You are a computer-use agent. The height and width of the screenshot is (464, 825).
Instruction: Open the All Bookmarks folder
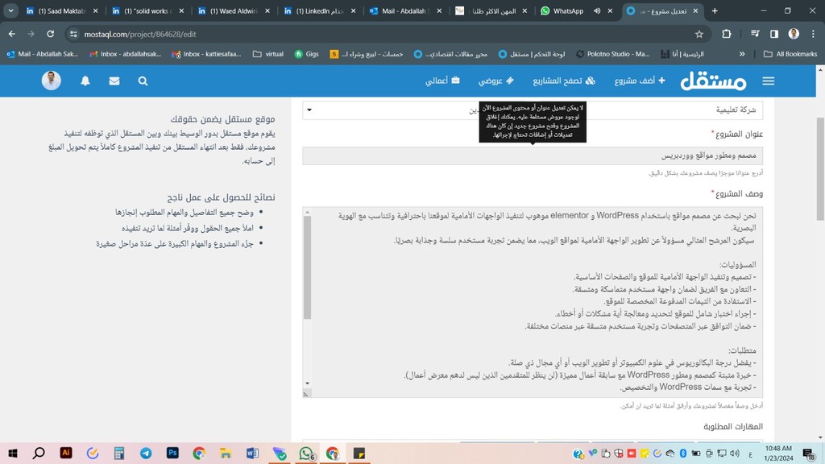(x=790, y=54)
